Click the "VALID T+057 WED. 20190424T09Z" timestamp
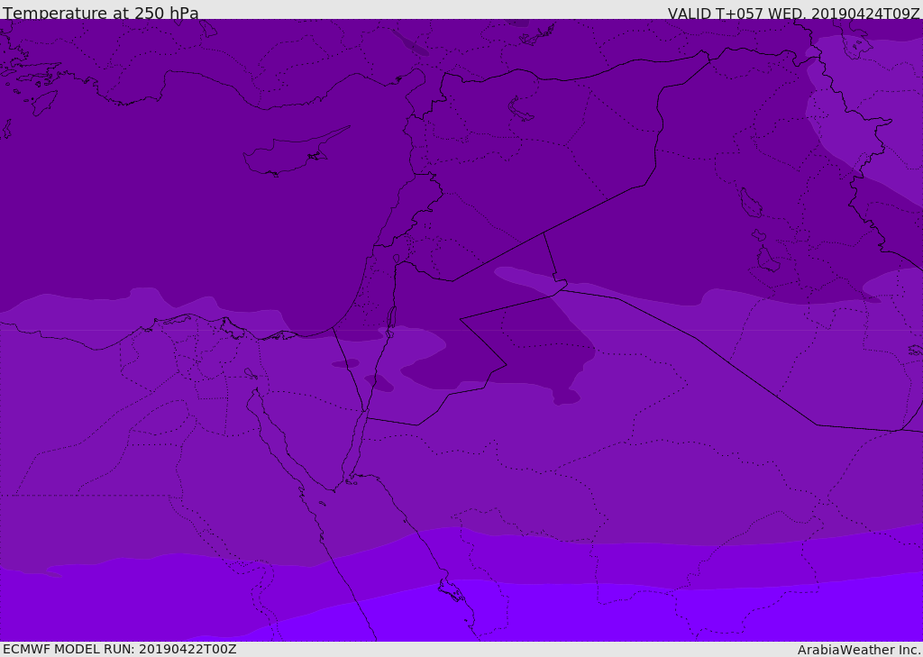The height and width of the screenshot is (657, 923). coord(793,14)
